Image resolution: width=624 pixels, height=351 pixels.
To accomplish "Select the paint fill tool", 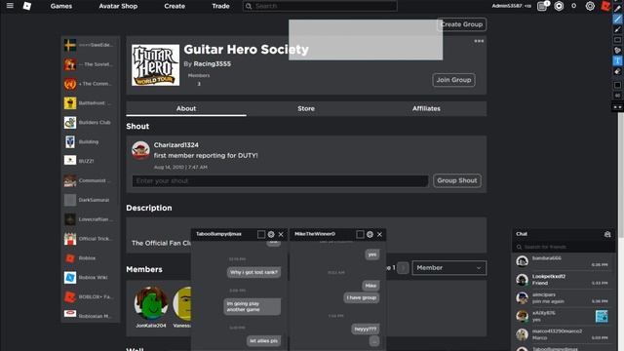I will pos(617,50).
